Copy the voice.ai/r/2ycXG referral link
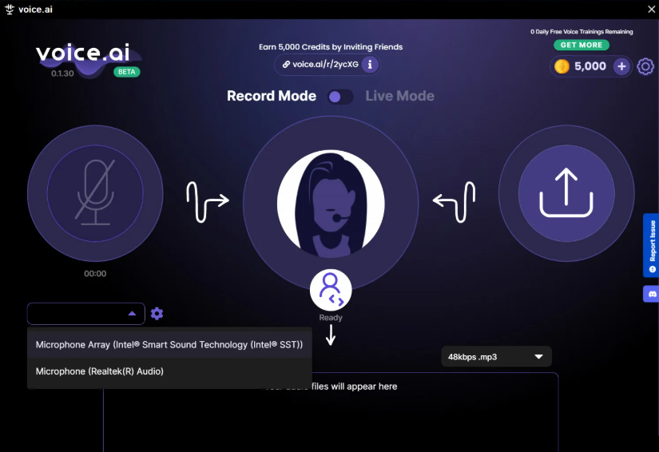The image size is (659, 452). pyautogui.click(x=325, y=64)
